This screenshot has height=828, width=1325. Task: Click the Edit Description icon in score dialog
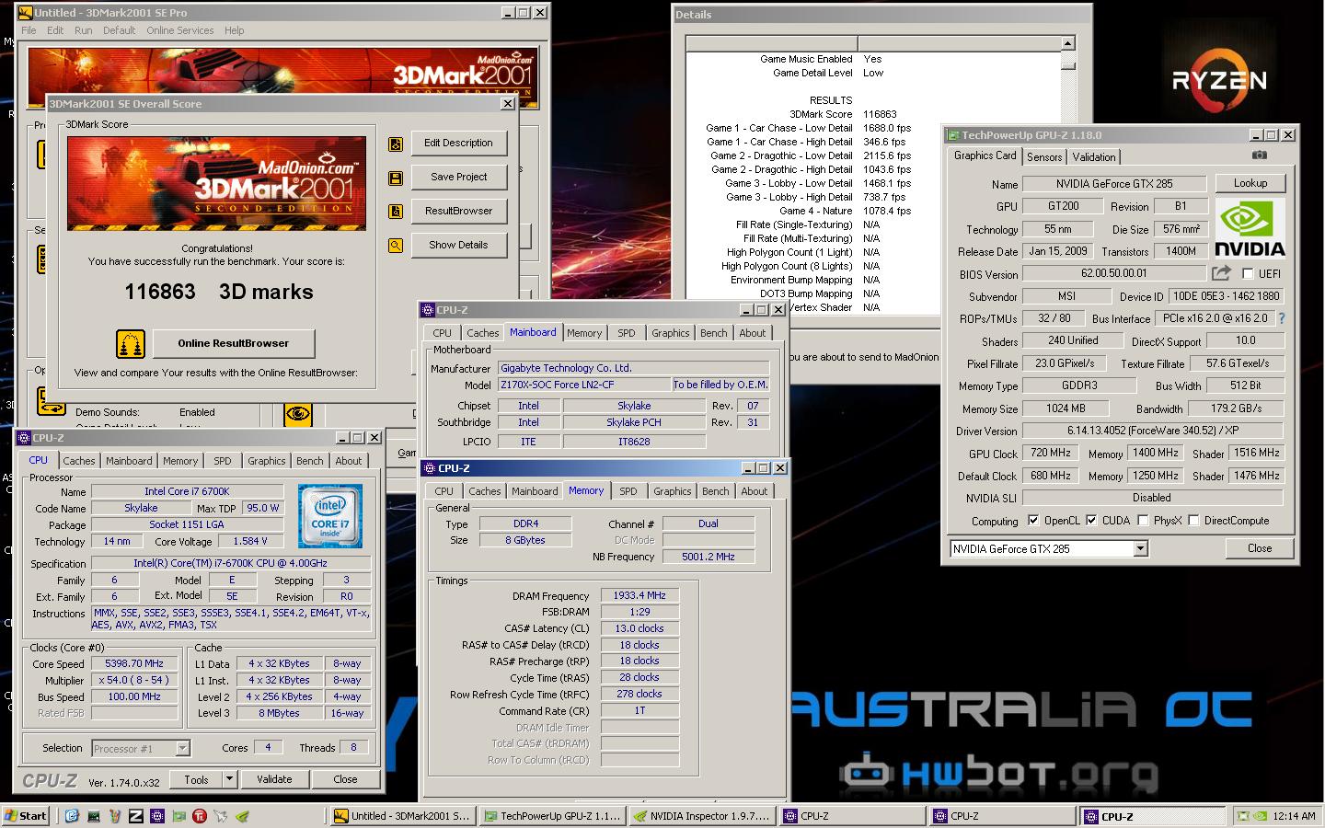point(396,144)
